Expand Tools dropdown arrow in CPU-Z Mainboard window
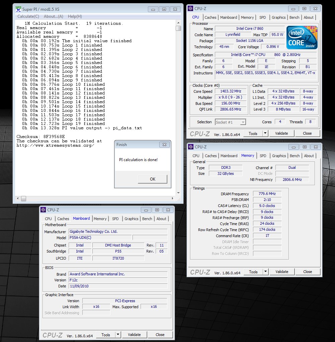 tap(118, 335)
